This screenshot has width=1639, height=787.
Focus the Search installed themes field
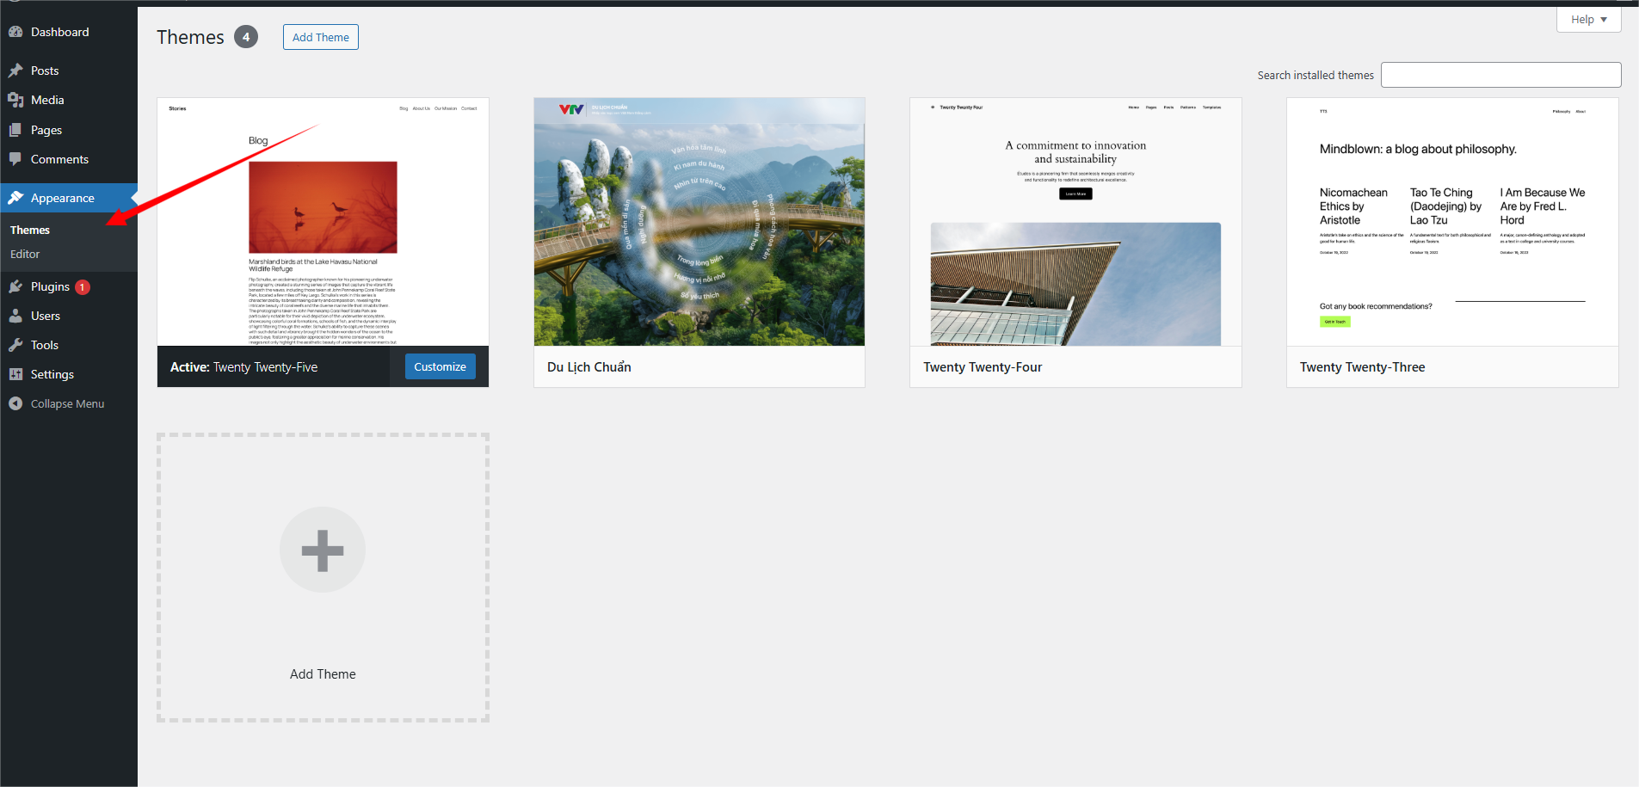click(x=1500, y=75)
